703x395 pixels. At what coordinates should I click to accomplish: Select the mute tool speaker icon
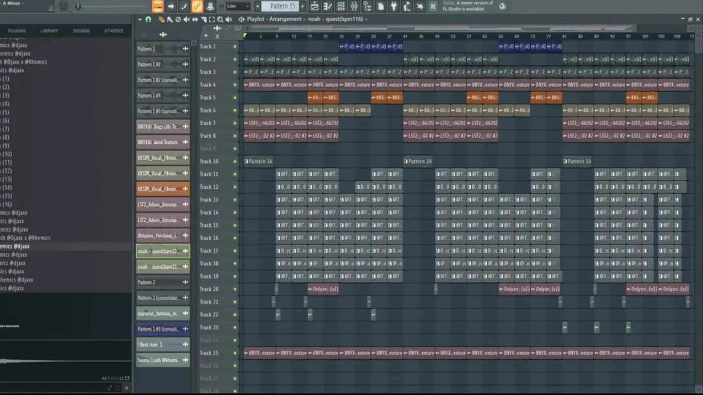click(x=186, y=19)
